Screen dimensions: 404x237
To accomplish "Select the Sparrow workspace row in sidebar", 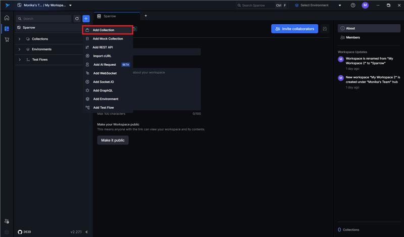I will tap(49, 28).
